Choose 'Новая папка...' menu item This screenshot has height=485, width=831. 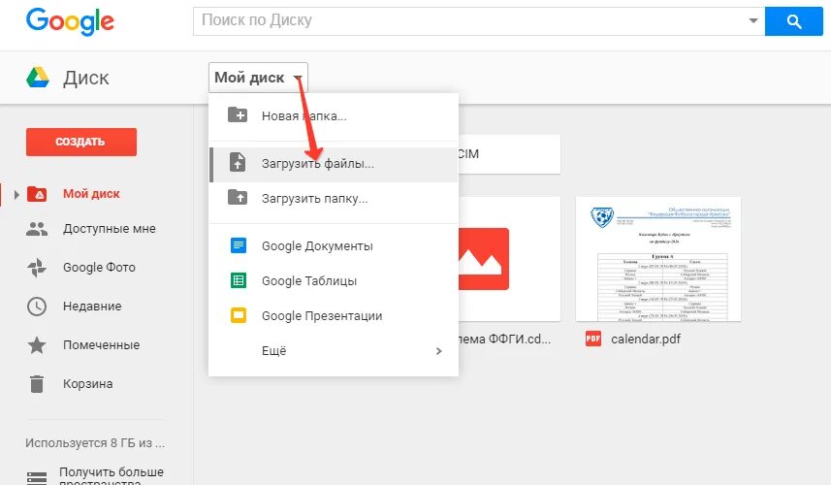[x=334, y=116]
